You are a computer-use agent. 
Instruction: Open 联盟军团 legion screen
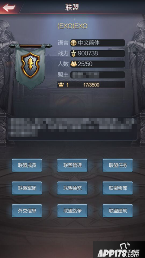(x=27, y=188)
